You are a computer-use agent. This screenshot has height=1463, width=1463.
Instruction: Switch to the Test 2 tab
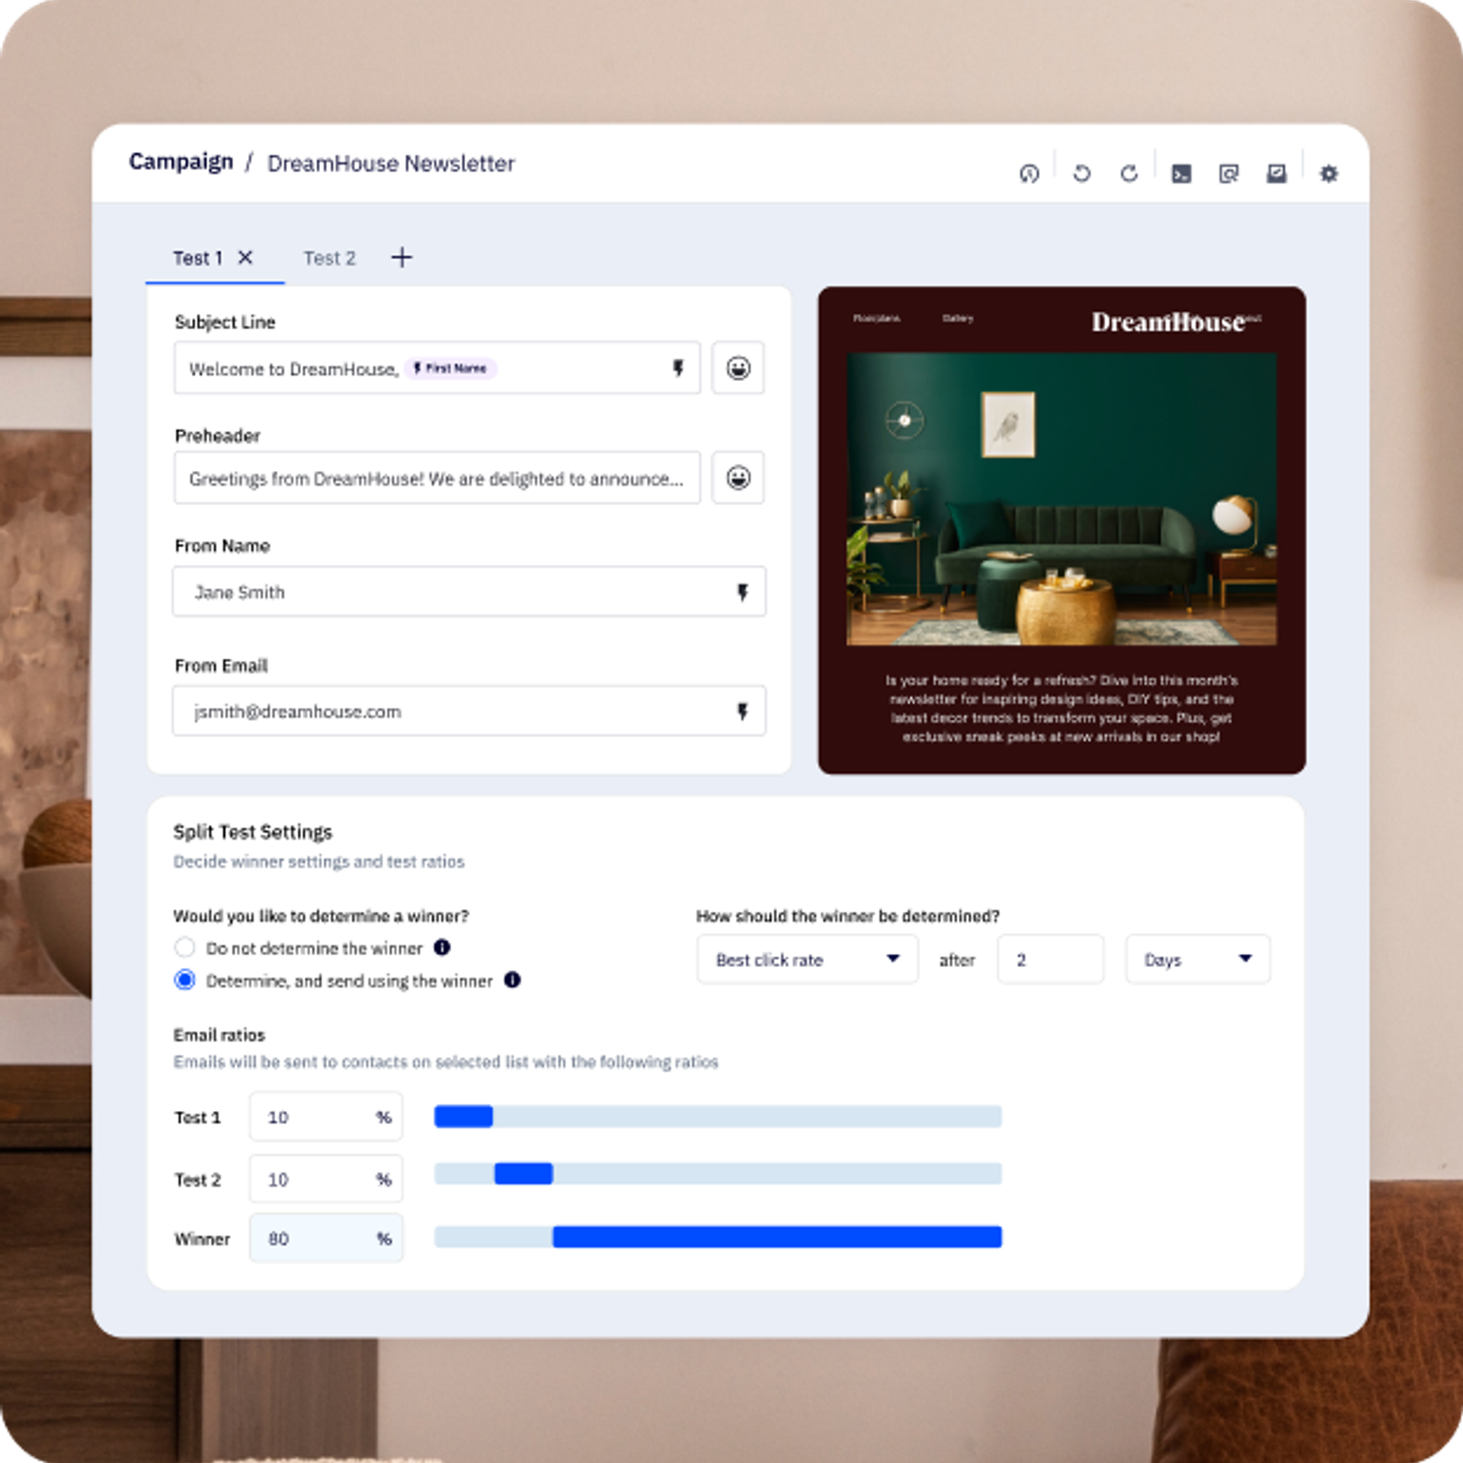(329, 258)
